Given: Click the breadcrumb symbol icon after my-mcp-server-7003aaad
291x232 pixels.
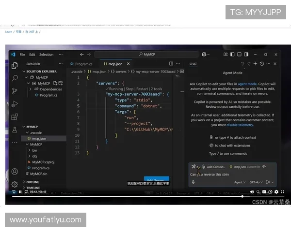Looking at the screenshot, I should point(182,72).
